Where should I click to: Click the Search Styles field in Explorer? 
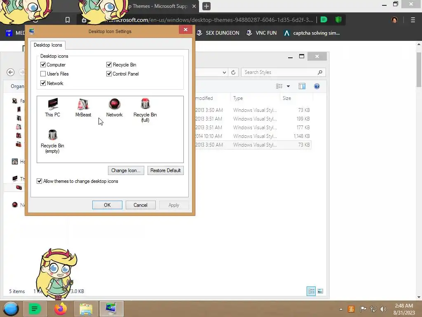coord(284,72)
